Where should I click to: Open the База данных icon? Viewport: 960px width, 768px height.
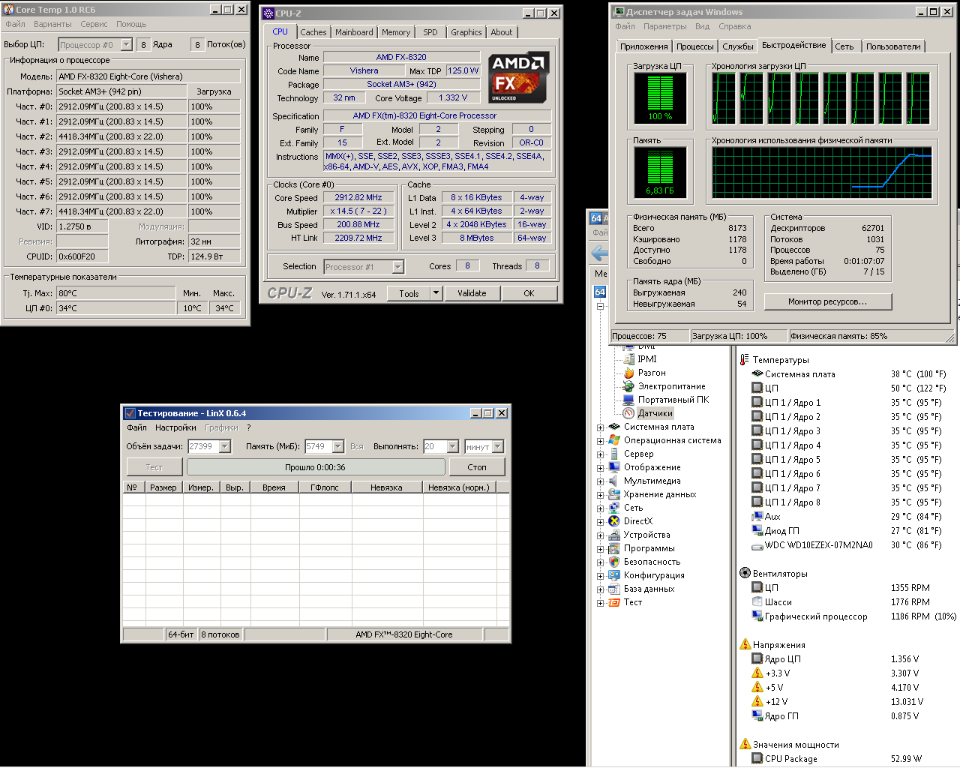[x=614, y=589]
